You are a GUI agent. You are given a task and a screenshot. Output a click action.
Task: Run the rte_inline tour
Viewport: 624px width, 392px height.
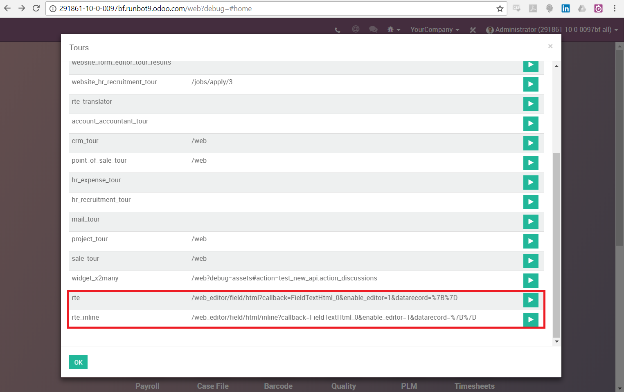pyautogui.click(x=531, y=320)
